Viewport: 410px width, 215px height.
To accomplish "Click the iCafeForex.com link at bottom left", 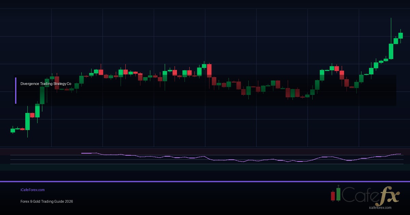I will click(x=32, y=190).
